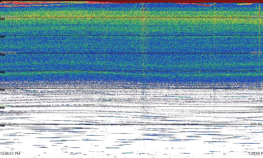Select the "200.00" range label on right edge
This screenshot has width=263, height=158.
pyautogui.click(x=257, y=124)
